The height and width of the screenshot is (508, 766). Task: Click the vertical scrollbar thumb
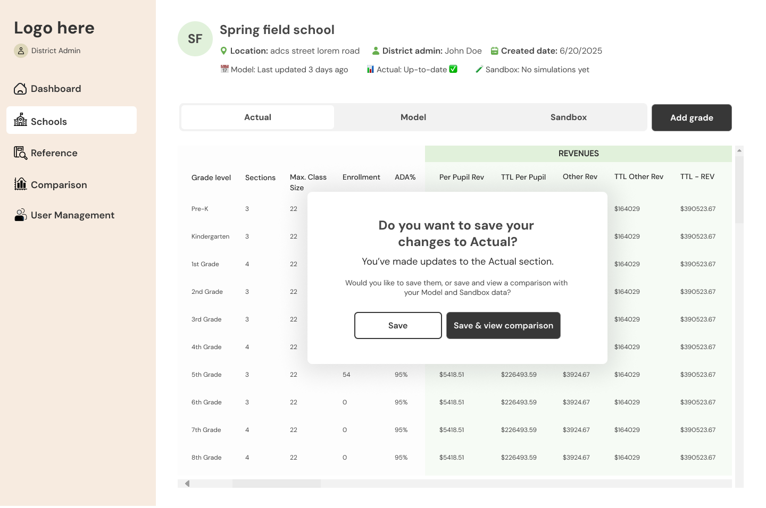(739, 190)
